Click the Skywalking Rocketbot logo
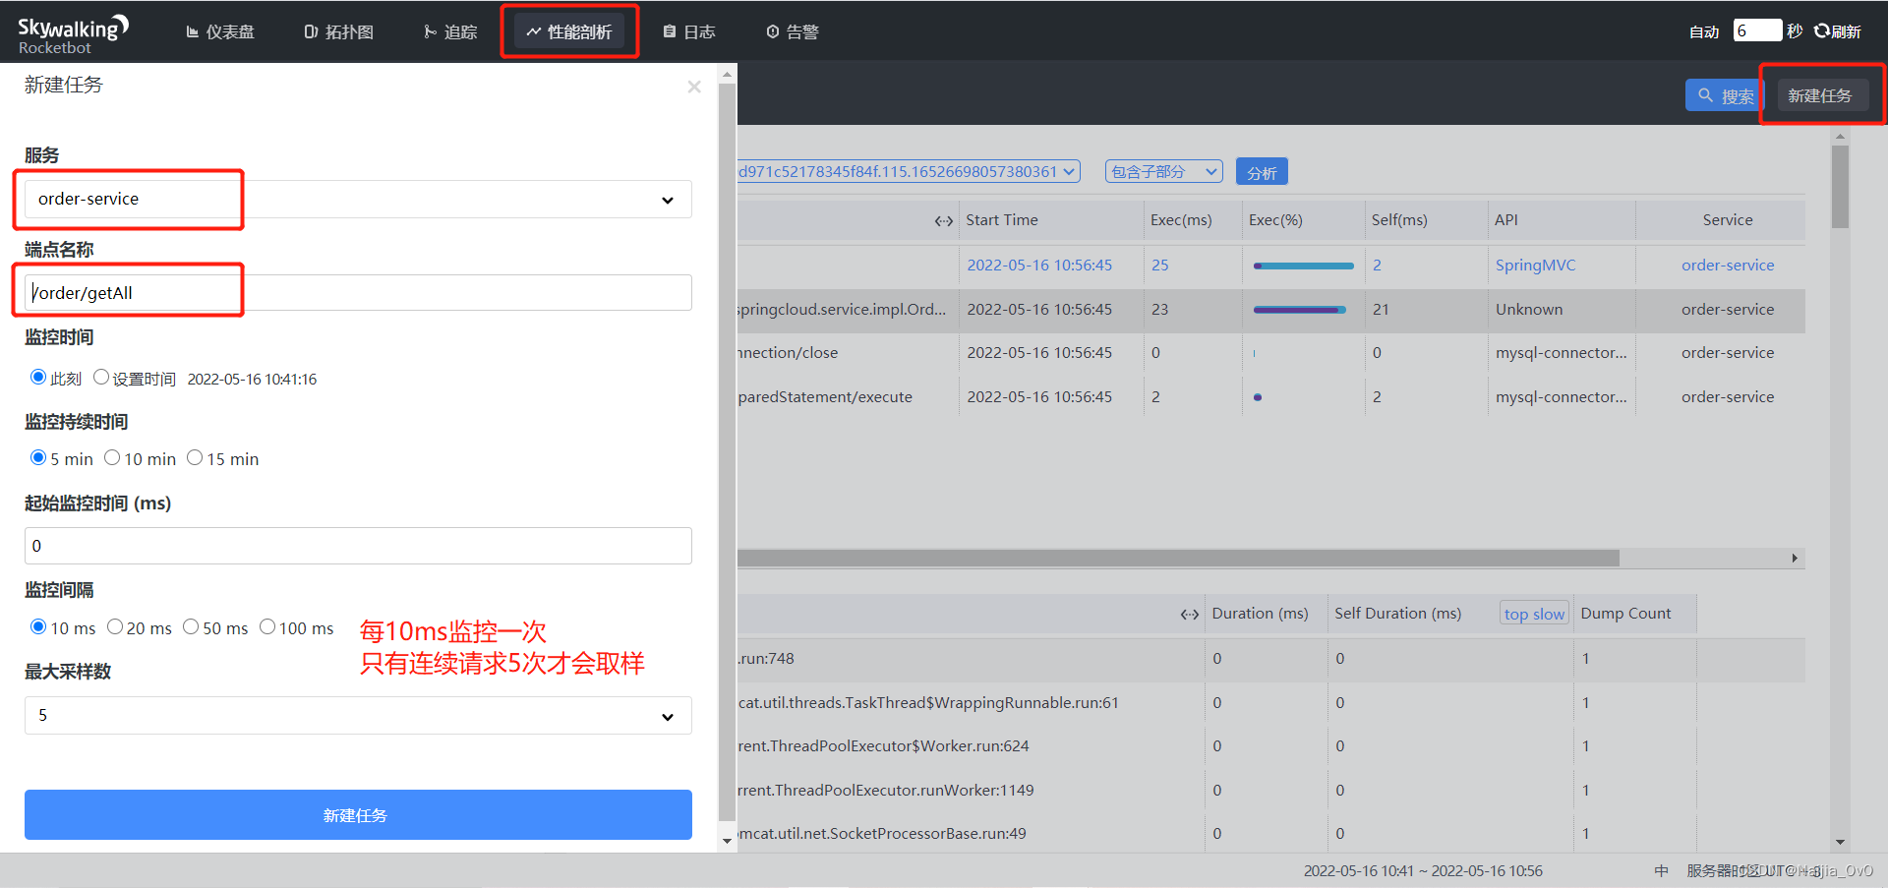1888x888 pixels. (x=73, y=34)
